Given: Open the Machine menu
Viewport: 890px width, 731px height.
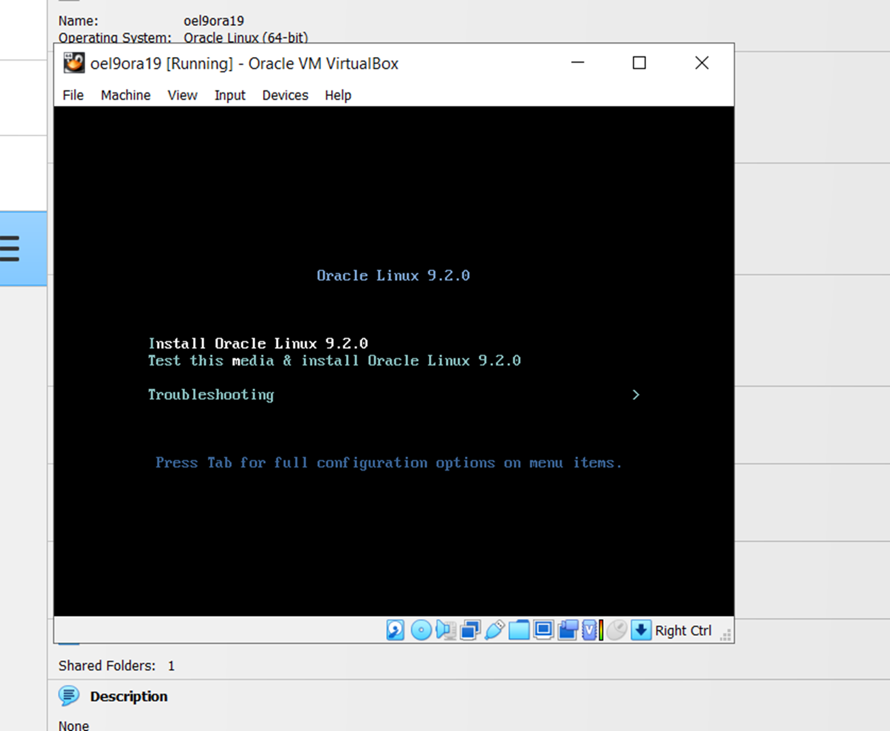Looking at the screenshot, I should [x=126, y=95].
